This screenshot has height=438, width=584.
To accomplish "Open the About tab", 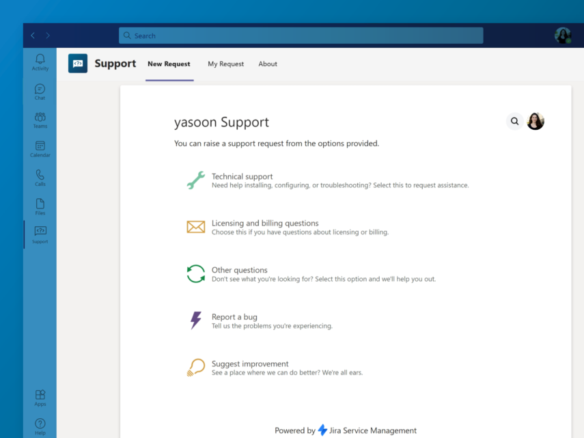I will point(268,64).
